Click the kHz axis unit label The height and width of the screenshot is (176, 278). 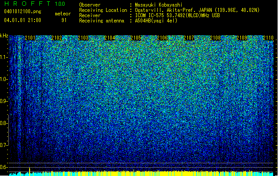click(4, 36)
